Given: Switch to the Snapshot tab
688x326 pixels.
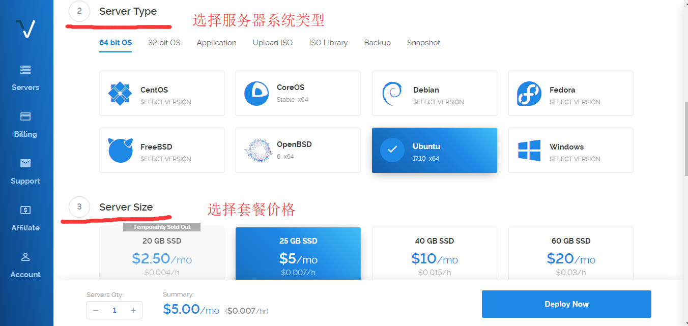Looking at the screenshot, I should click(x=424, y=43).
